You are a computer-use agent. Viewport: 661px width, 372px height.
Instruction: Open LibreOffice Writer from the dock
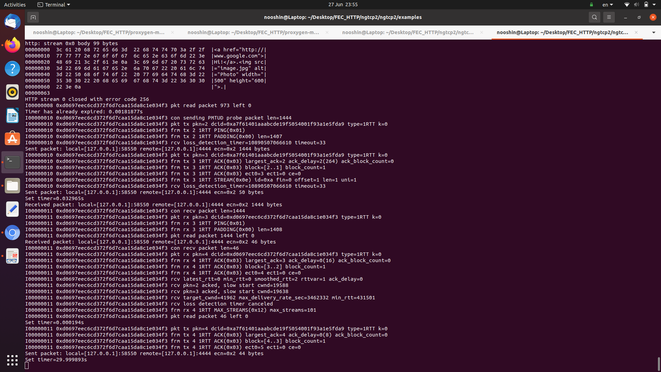[12, 115]
